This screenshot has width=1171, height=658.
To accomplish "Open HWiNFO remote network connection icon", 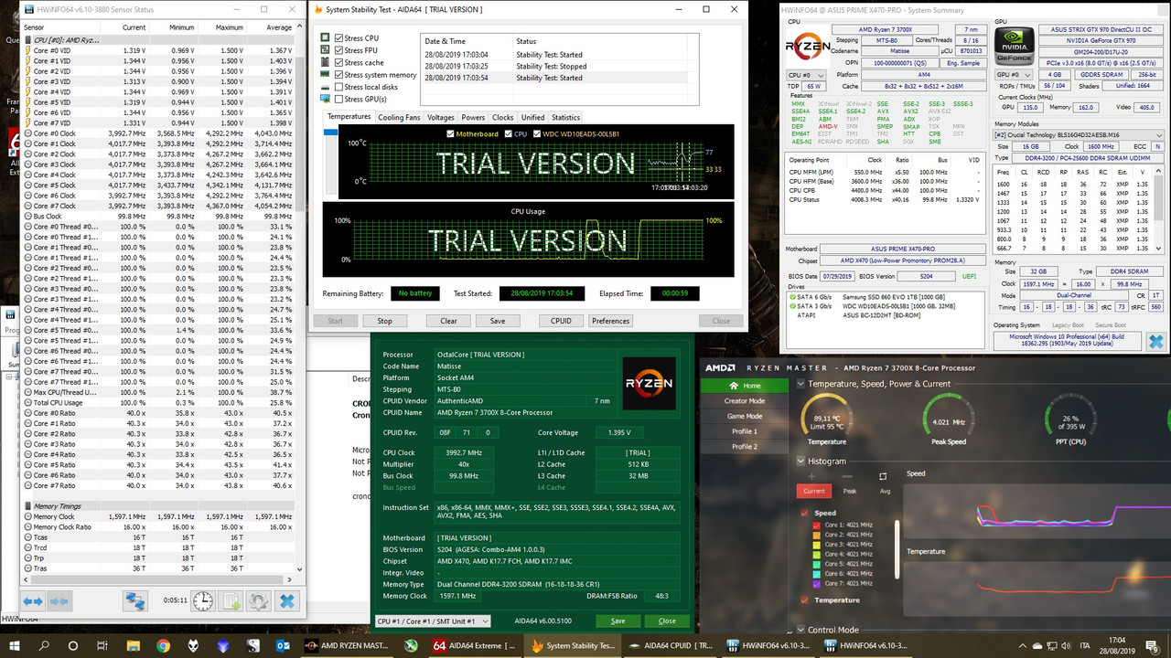I will pos(135,600).
